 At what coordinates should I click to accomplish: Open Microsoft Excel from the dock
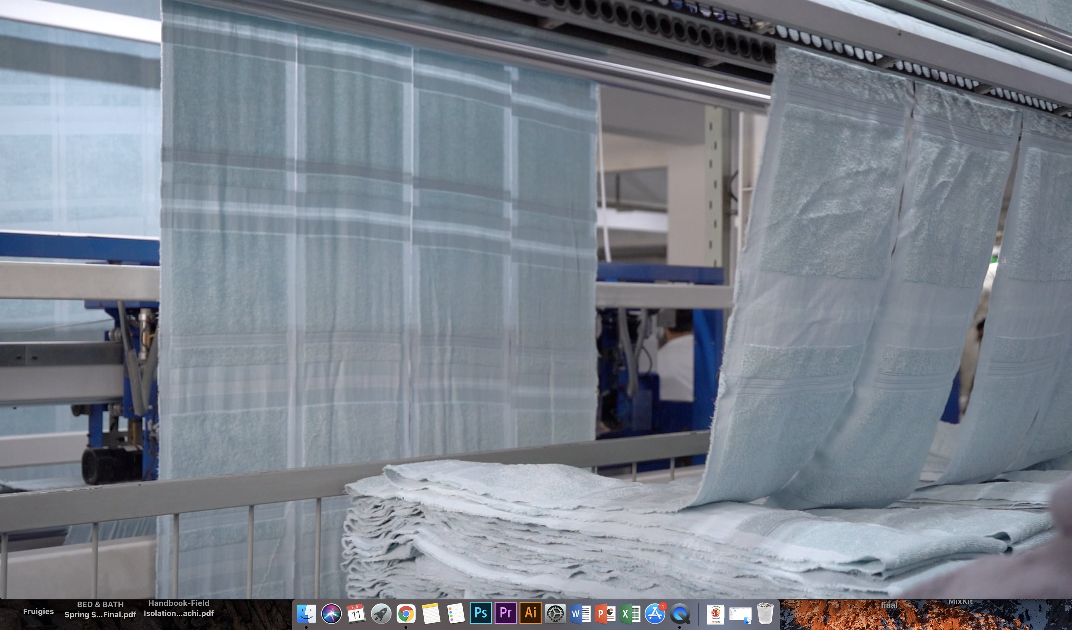[x=630, y=613]
